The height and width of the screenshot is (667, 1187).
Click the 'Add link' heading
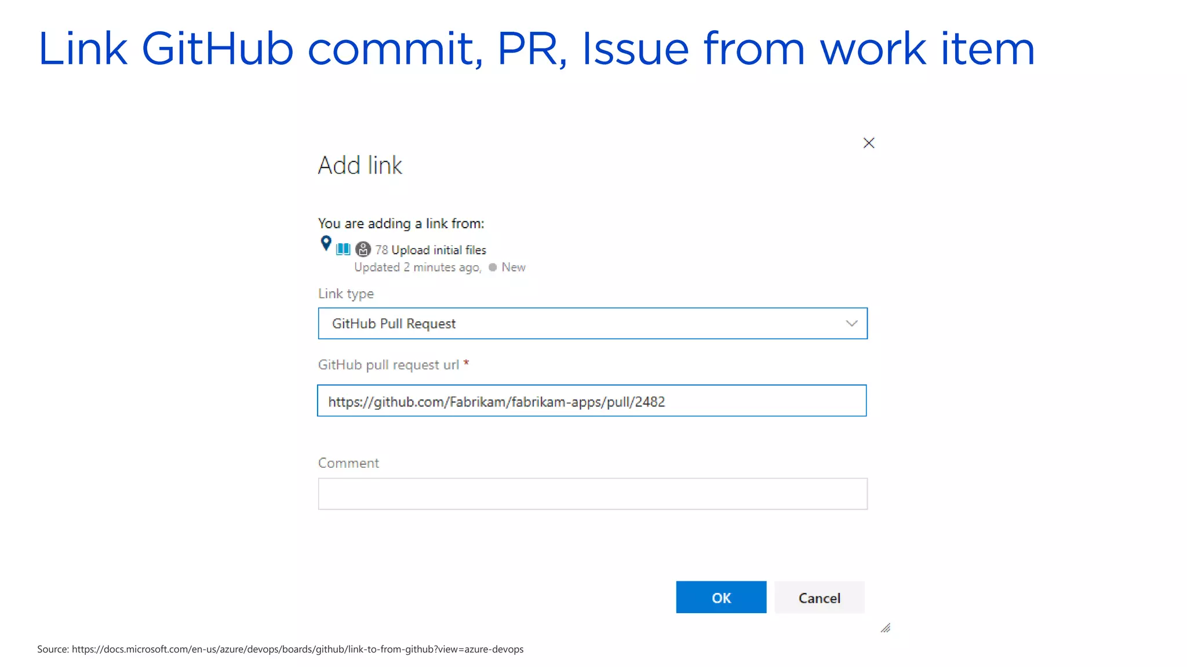(x=360, y=166)
